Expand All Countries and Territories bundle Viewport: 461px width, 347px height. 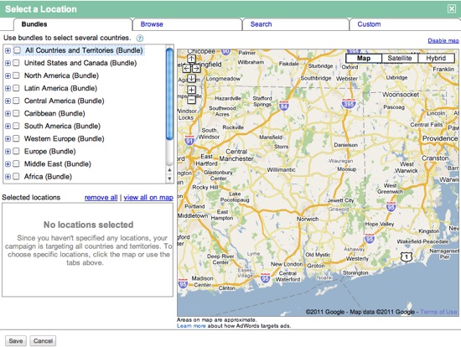coord(8,50)
